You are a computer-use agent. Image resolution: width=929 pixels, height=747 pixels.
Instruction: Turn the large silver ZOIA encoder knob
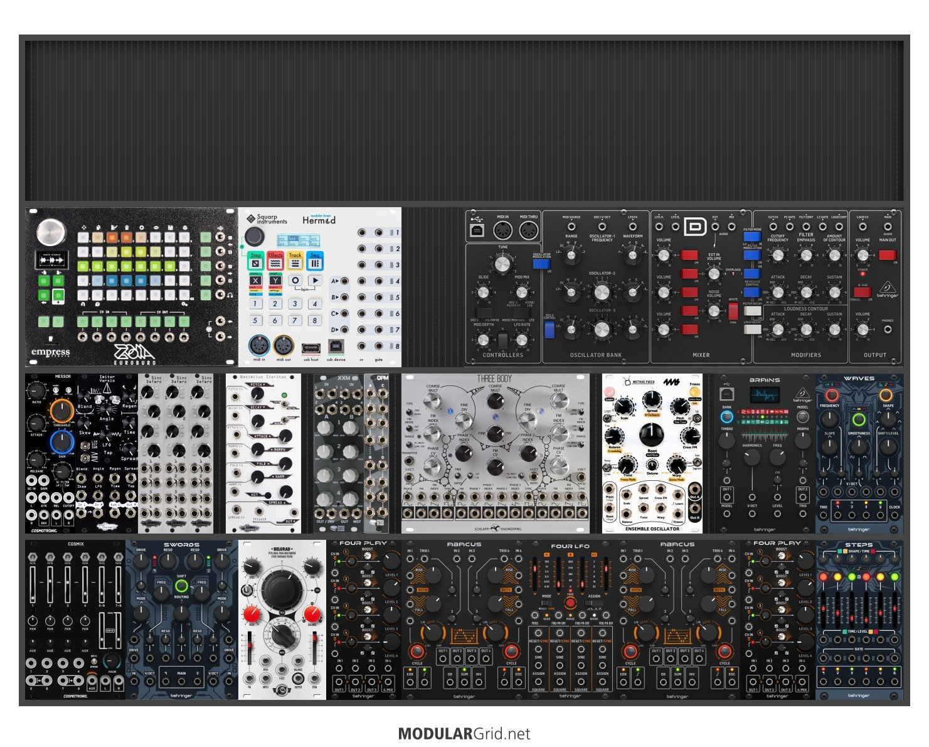click(x=51, y=232)
